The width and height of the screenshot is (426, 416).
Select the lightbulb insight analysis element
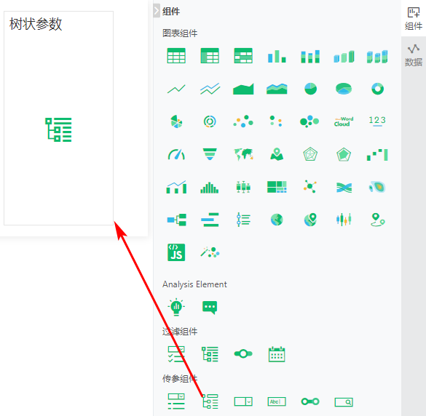pos(176,307)
